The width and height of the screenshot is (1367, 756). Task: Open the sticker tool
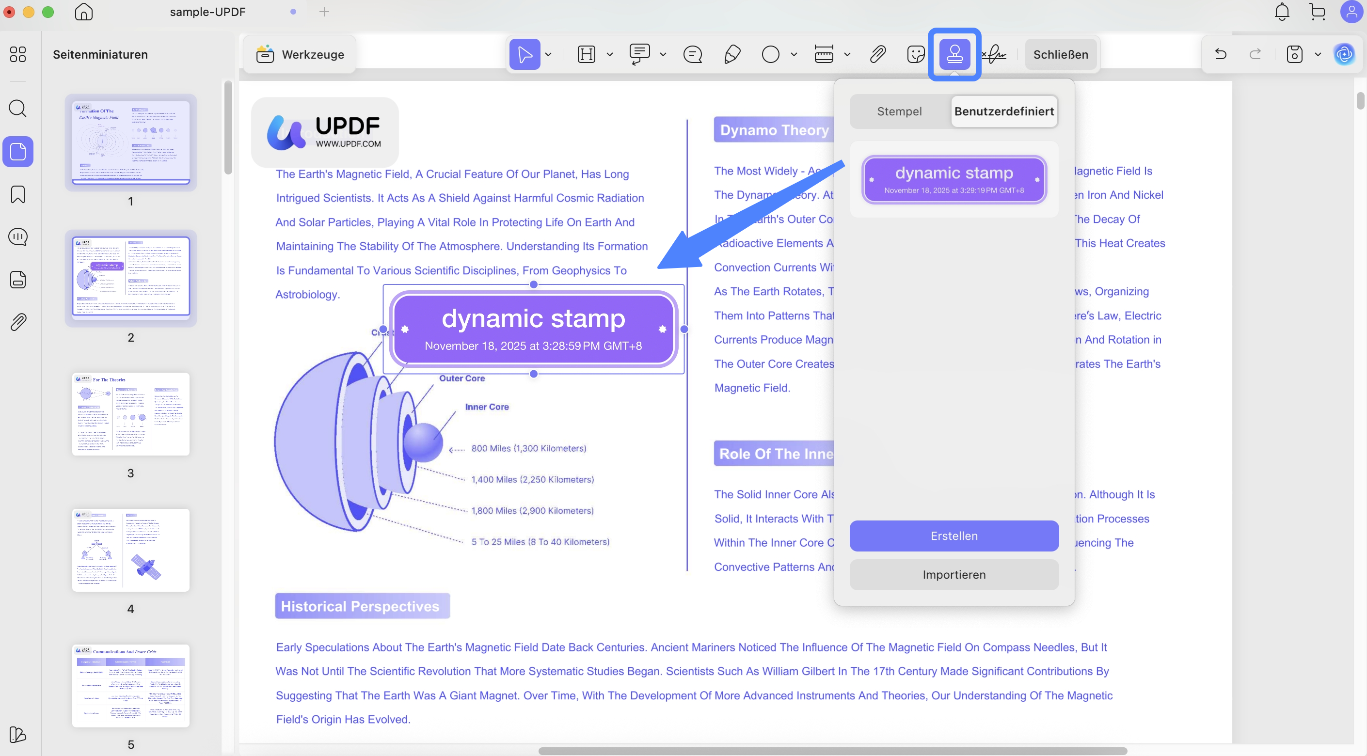(x=916, y=54)
